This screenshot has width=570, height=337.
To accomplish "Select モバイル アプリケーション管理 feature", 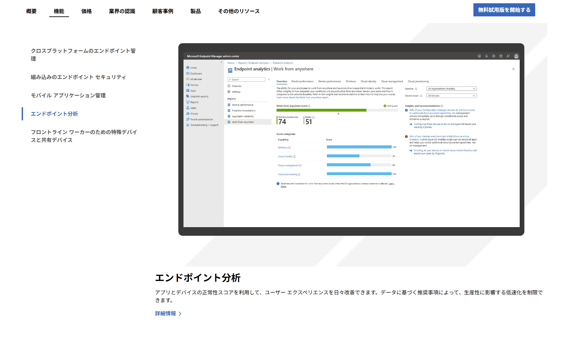I will pos(68,95).
